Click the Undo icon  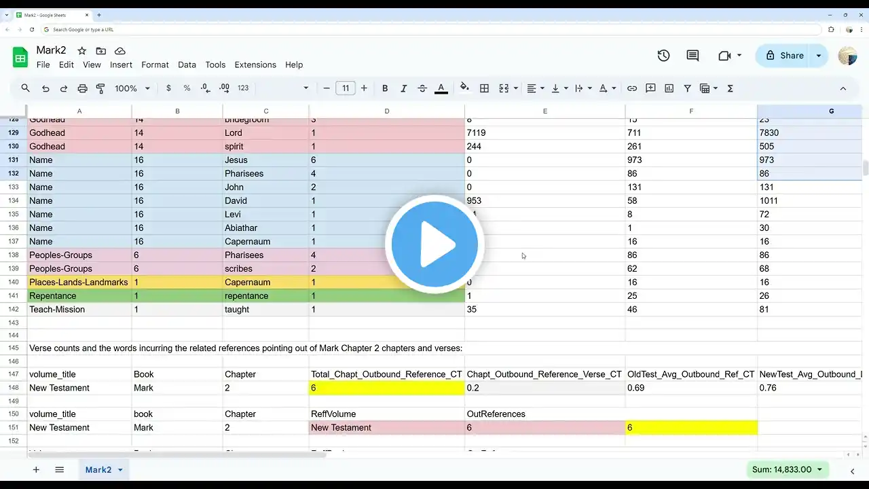point(45,88)
